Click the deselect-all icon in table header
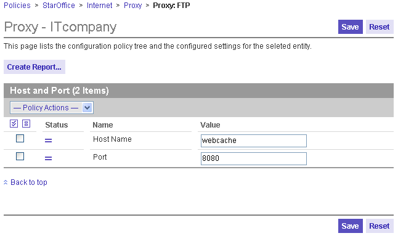 click(26, 124)
